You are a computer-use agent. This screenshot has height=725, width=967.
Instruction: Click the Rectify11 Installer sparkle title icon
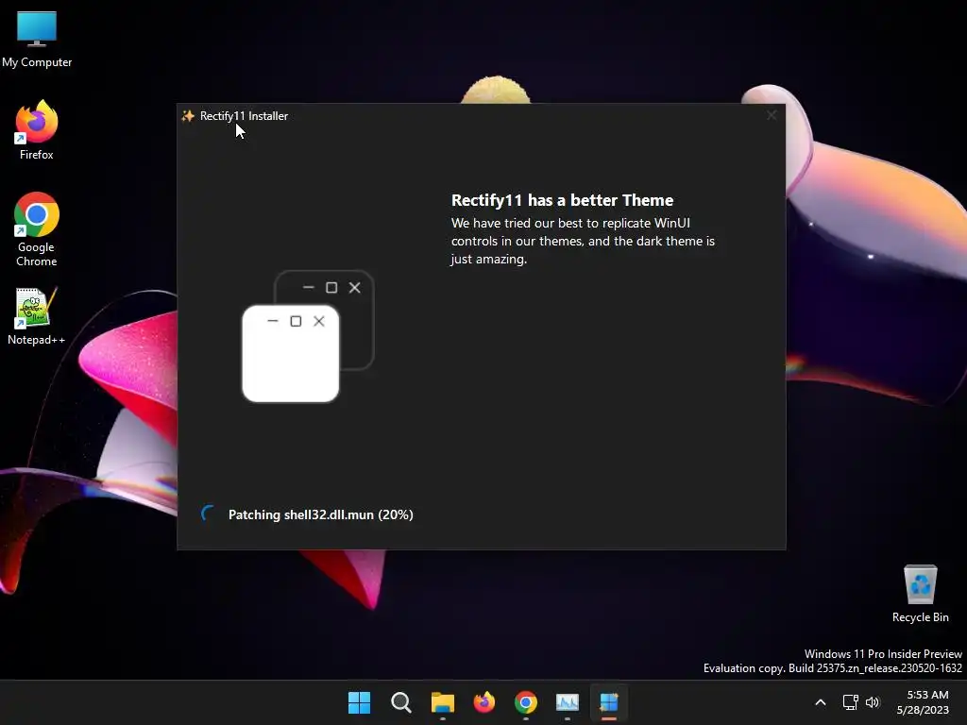click(188, 116)
